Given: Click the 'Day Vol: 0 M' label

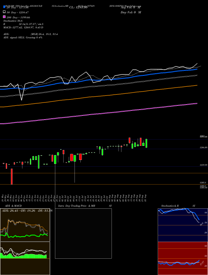Looking at the screenshot, I should (131, 12).
